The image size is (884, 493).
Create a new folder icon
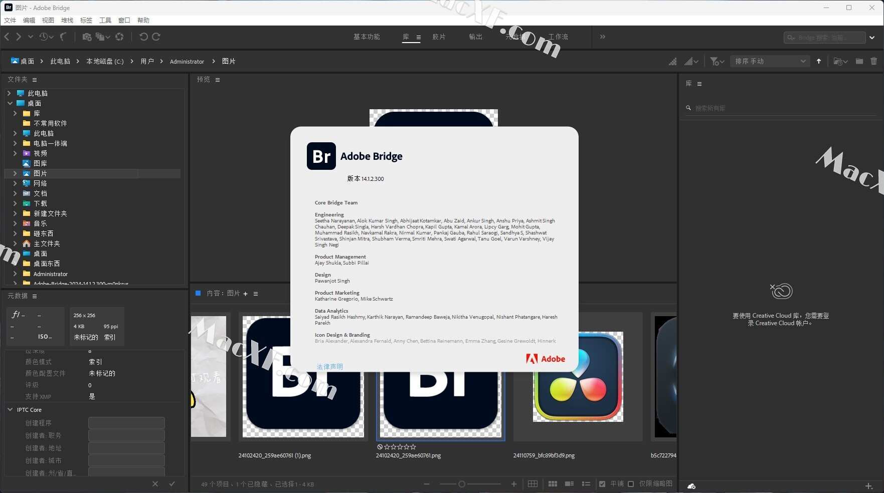859,61
